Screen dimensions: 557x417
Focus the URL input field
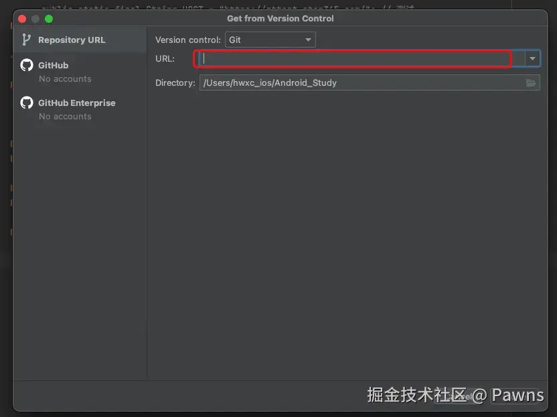point(362,59)
